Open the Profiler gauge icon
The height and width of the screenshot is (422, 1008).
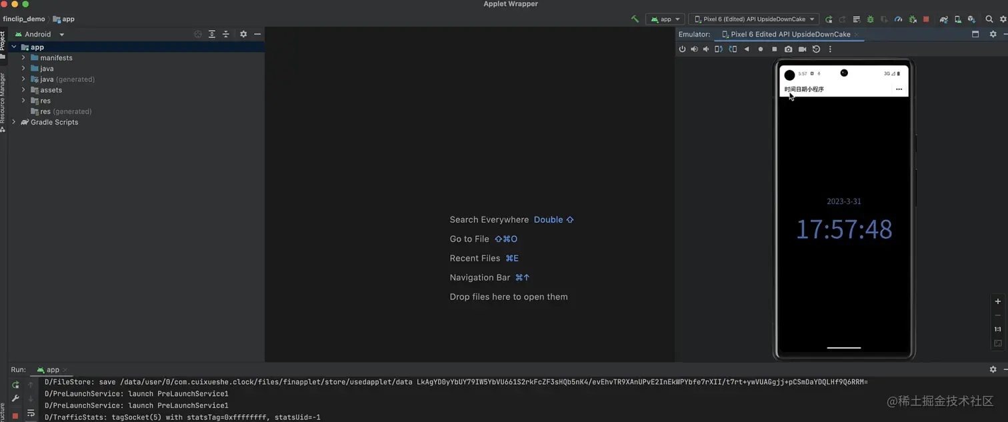(898, 19)
